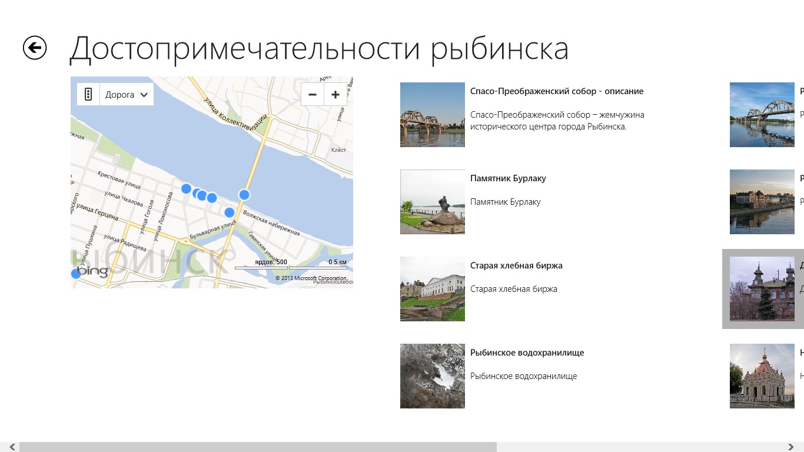Click the left arrow of the horizontal scrollbar

pos(12,447)
